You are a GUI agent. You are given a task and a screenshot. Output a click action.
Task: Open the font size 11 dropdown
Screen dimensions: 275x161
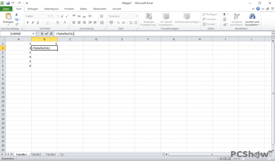coord(58,16)
